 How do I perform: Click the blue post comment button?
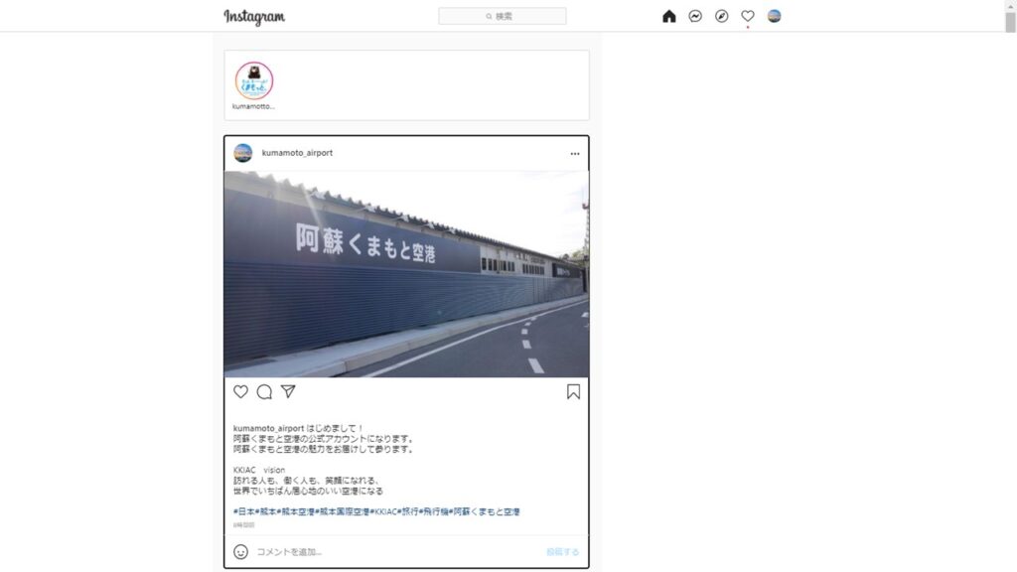click(x=562, y=552)
